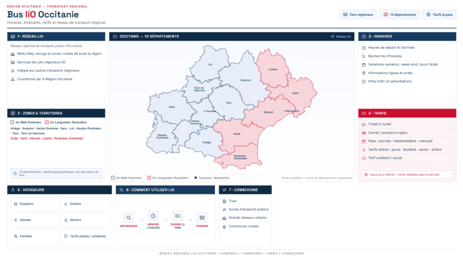Click the Choisir le tarif ticket icon
This screenshot has height=258, width=463.
(x=177, y=216)
